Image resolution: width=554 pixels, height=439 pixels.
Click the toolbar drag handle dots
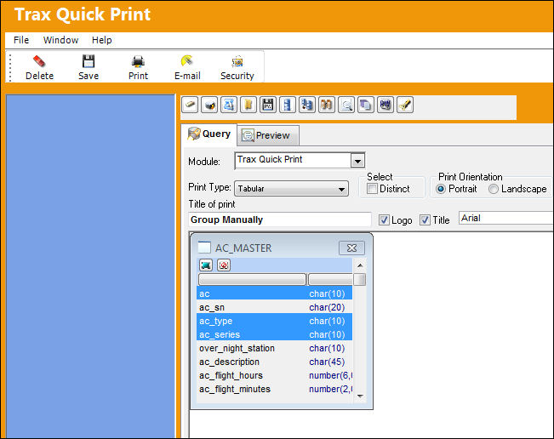pos(10,67)
